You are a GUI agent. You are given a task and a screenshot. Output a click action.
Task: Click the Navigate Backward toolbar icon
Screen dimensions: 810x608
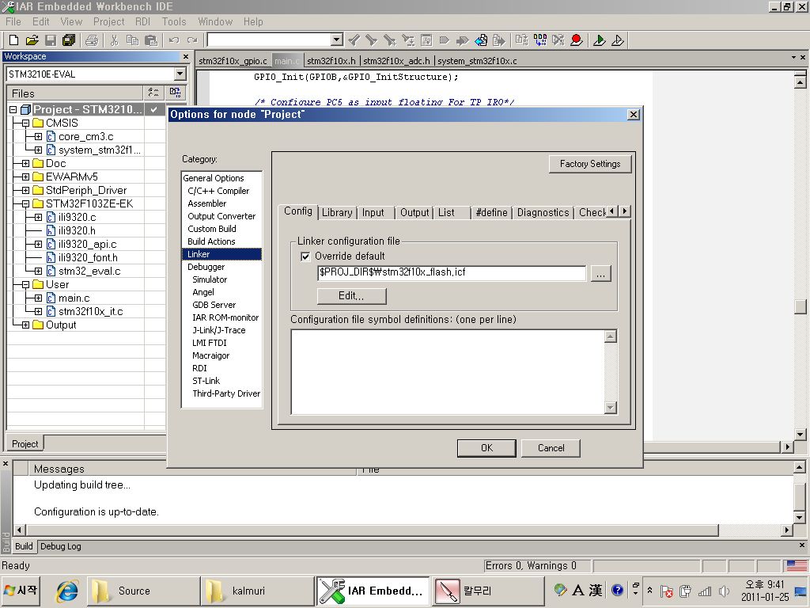pyautogui.click(x=481, y=40)
